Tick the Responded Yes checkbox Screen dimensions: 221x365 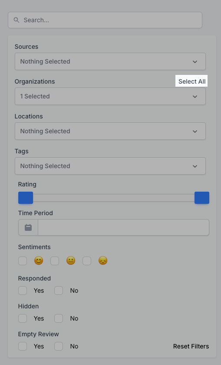23,291
